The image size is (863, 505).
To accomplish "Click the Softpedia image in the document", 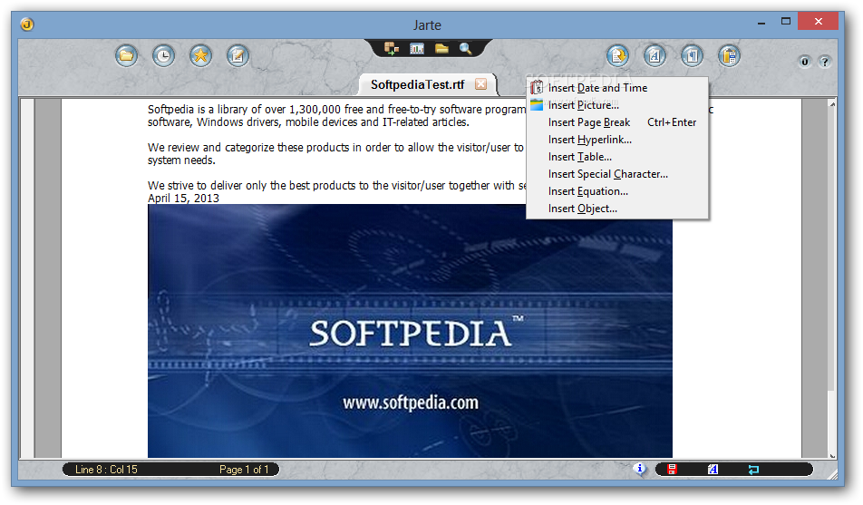I will [x=410, y=330].
